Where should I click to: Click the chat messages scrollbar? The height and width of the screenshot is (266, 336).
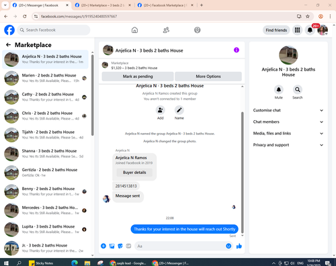pyautogui.click(x=242, y=173)
